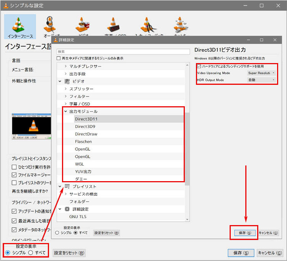Select すべて radio in 詳細設定 window
Viewport: 287px width, 261px height.
click(76, 233)
